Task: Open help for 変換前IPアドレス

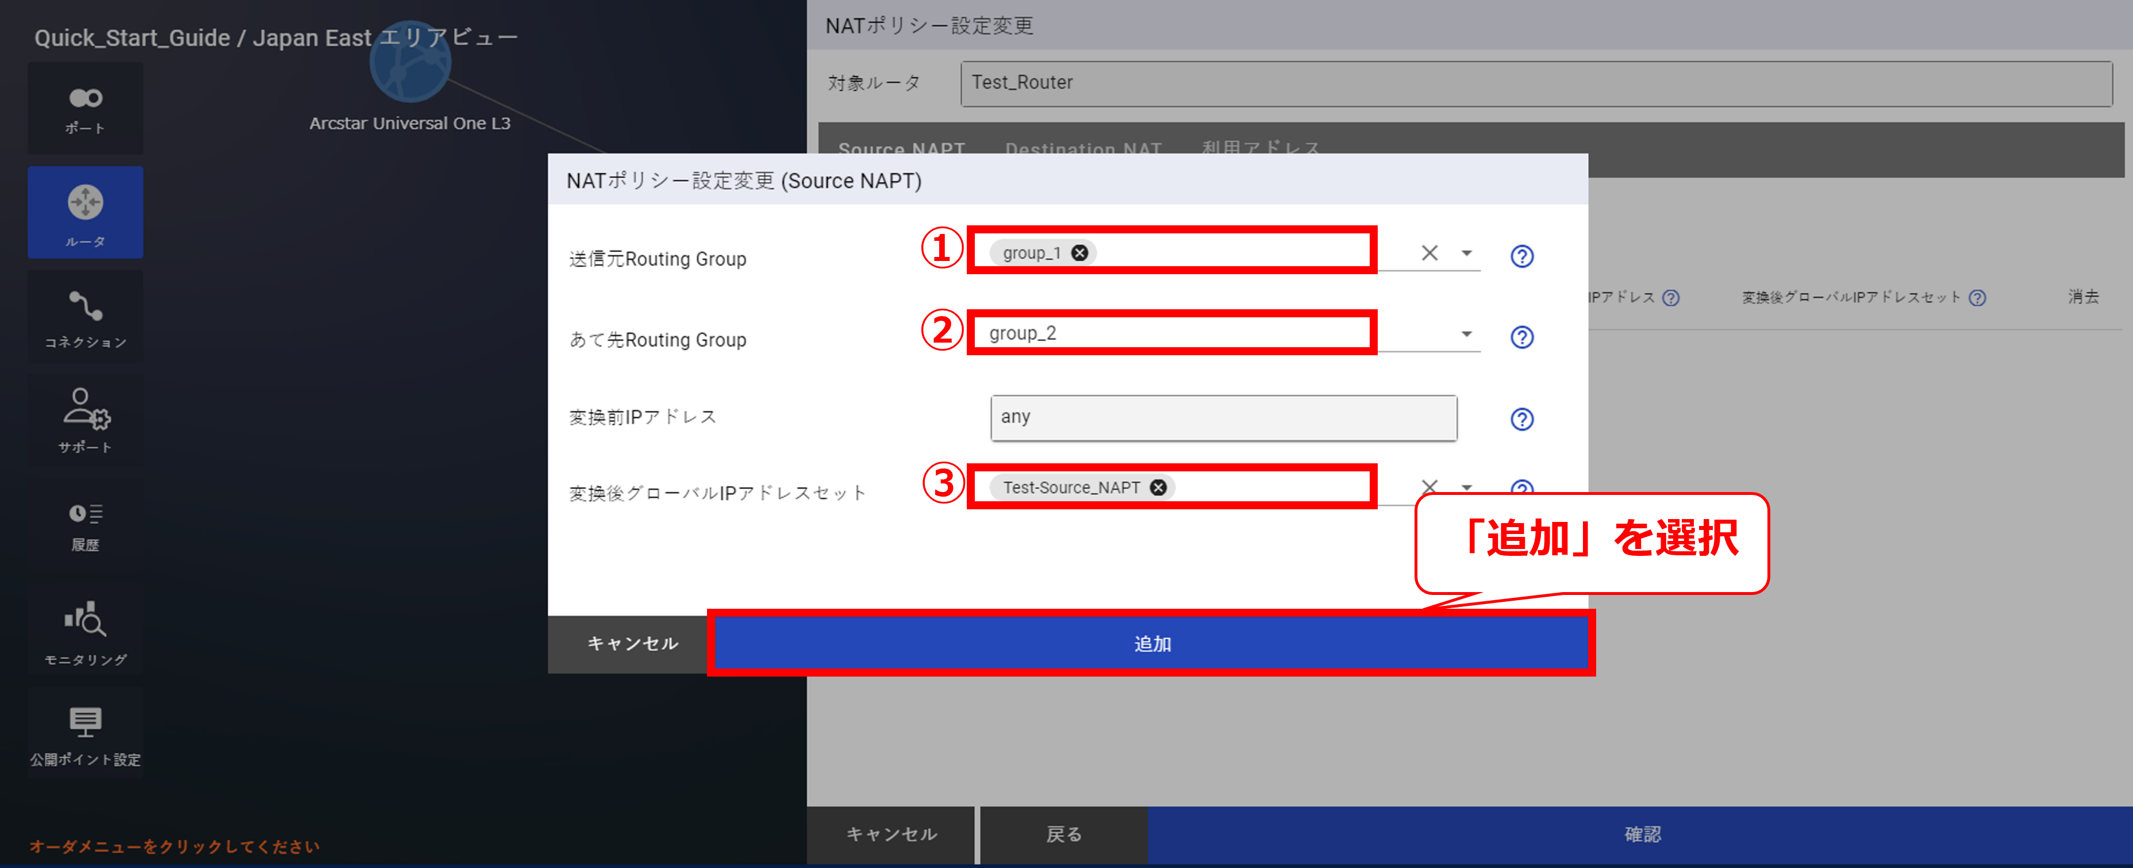Action: [1522, 419]
